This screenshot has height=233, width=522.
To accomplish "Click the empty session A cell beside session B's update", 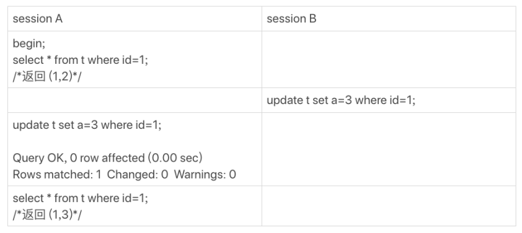I will pos(135,100).
